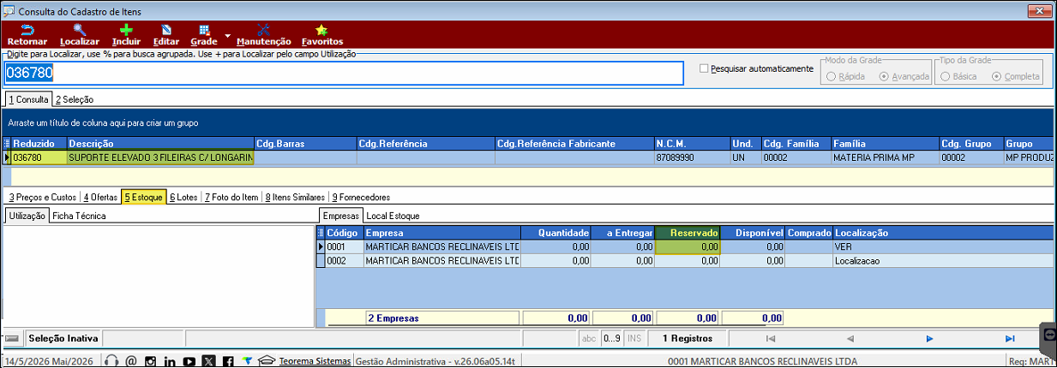Go to the next record arrow
The height and width of the screenshot is (368, 1057).
[929, 339]
